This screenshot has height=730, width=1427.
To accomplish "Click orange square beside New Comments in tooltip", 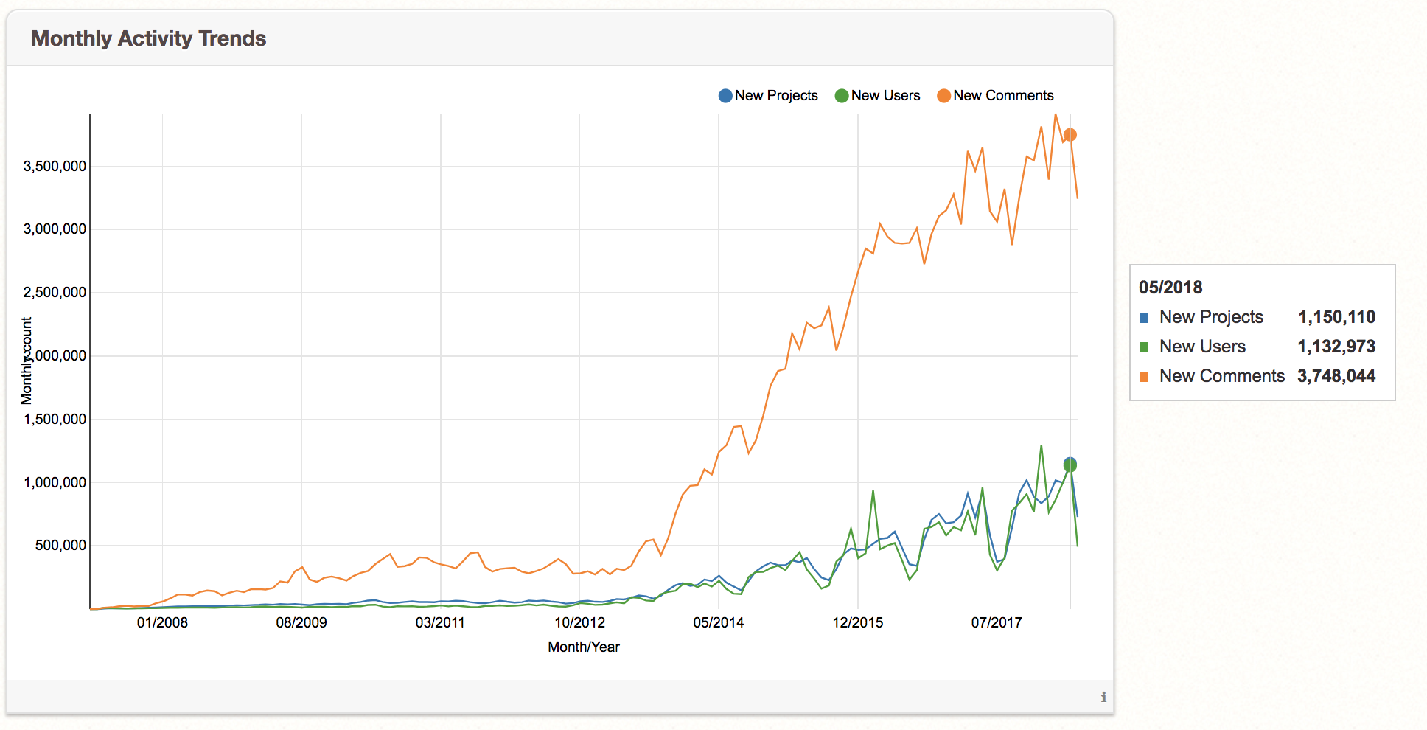I will click(x=1144, y=377).
